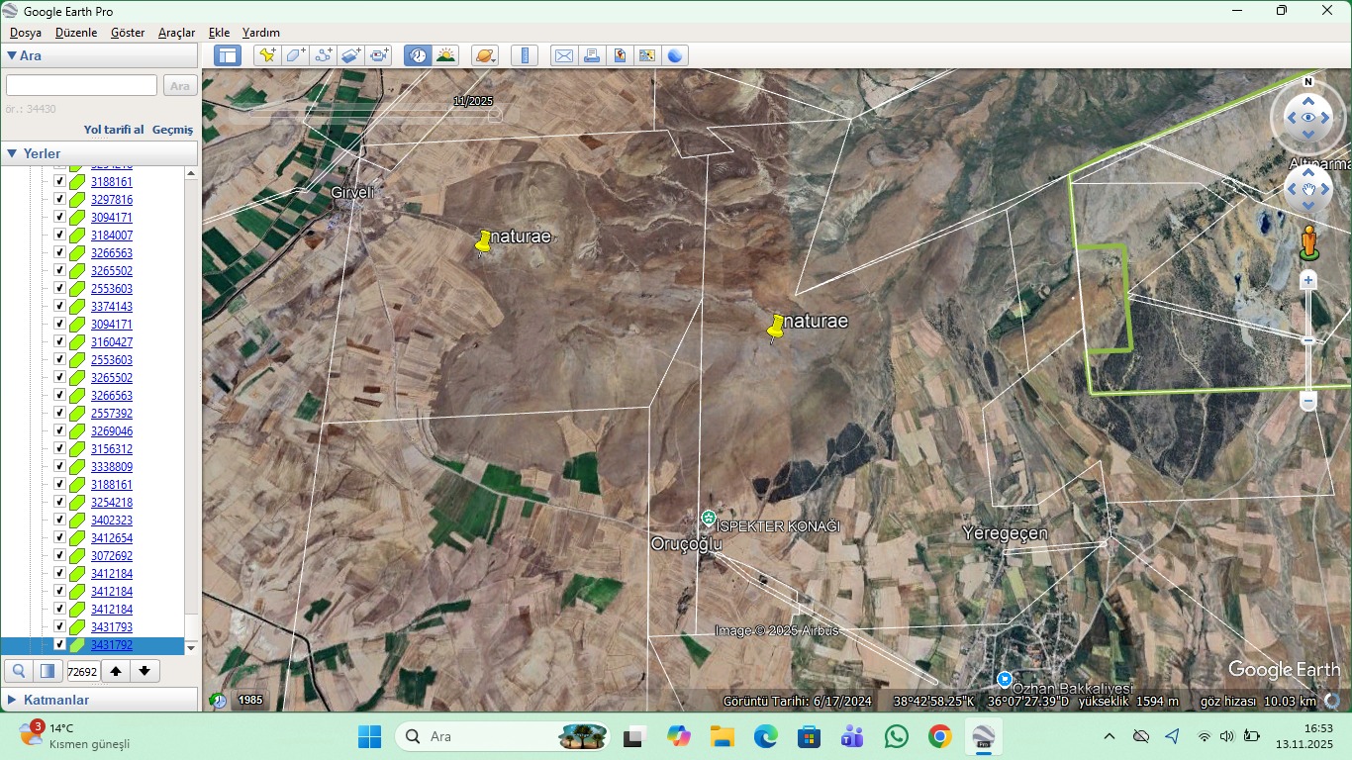Open the planets dropdown in toolbar
The height and width of the screenshot is (760, 1352).
tap(485, 55)
